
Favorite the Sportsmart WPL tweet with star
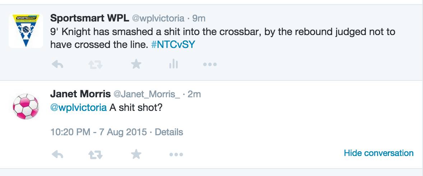[x=136, y=64]
